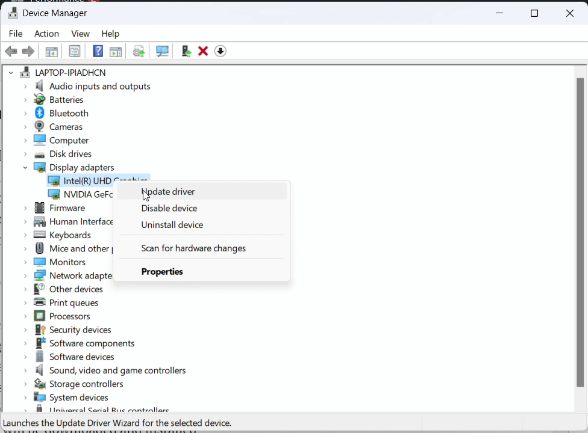Expand the Computer node arrow
Screen dimensions: 588x433
25,140
